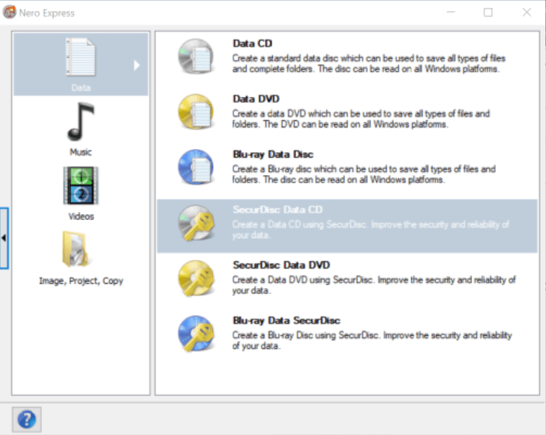Open the Videos film strip icon

pyautogui.click(x=81, y=185)
